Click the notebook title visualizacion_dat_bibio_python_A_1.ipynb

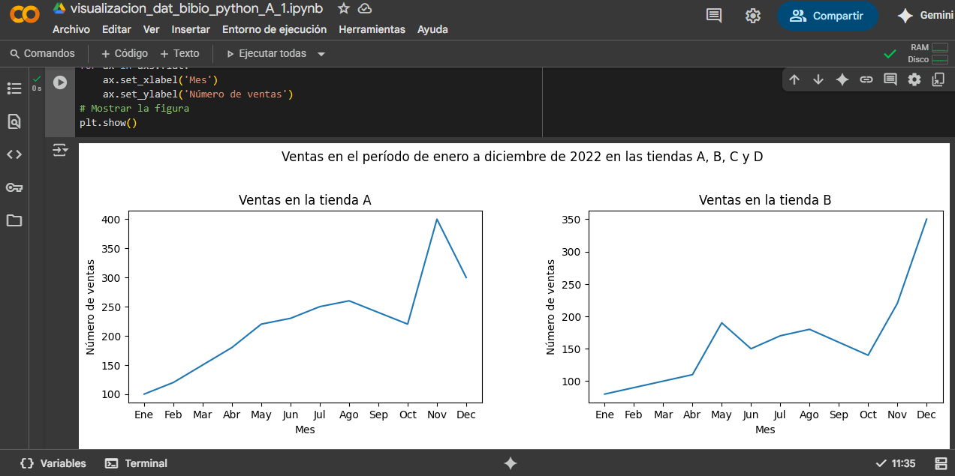pyautogui.click(x=197, y=9)
